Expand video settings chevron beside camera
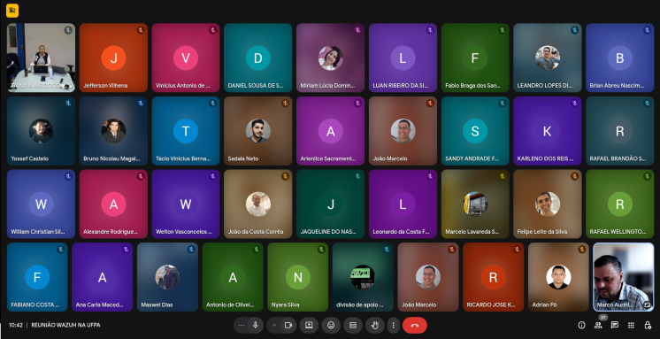The height and width of the screenshot is (339, 660). (274, 325)
